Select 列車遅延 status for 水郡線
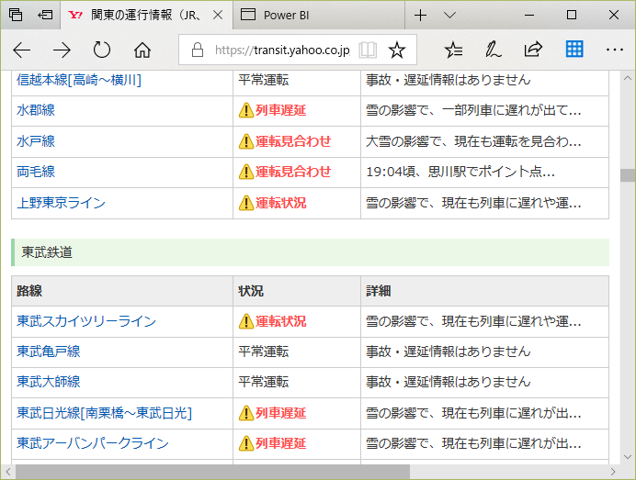The height and width of the screenshot is (480, 636). click(x=280, y=110)
